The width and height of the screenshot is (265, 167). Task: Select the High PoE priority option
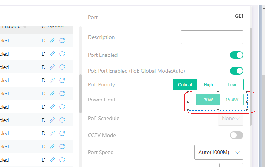point(208,85)
